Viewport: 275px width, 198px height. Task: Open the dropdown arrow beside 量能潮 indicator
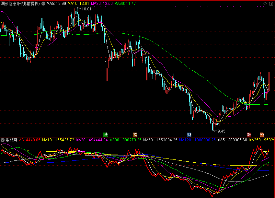3,140
